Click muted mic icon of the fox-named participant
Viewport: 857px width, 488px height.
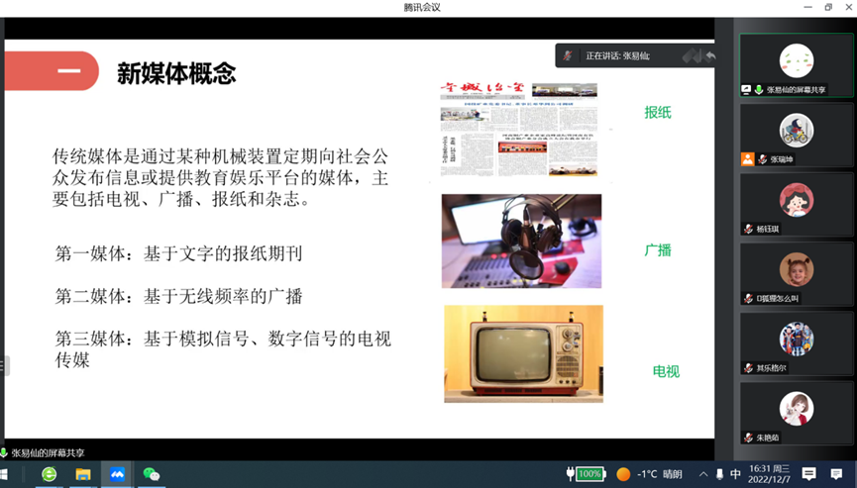[x=748, y=299]
